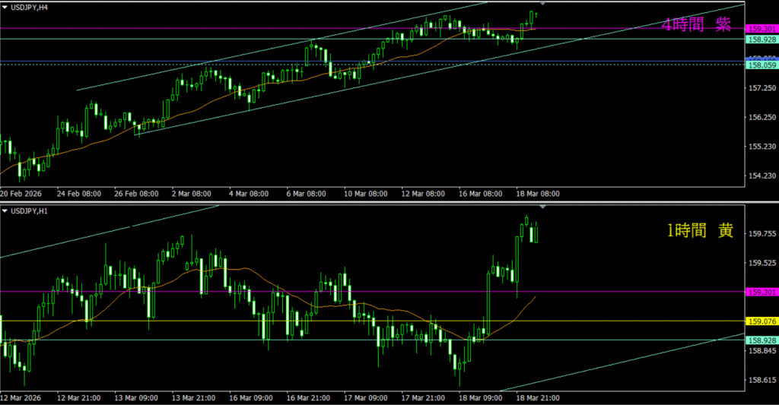Click the gray chart shift marker on H1 chart
Screen dimensions: 779x405
coord(542,207)
